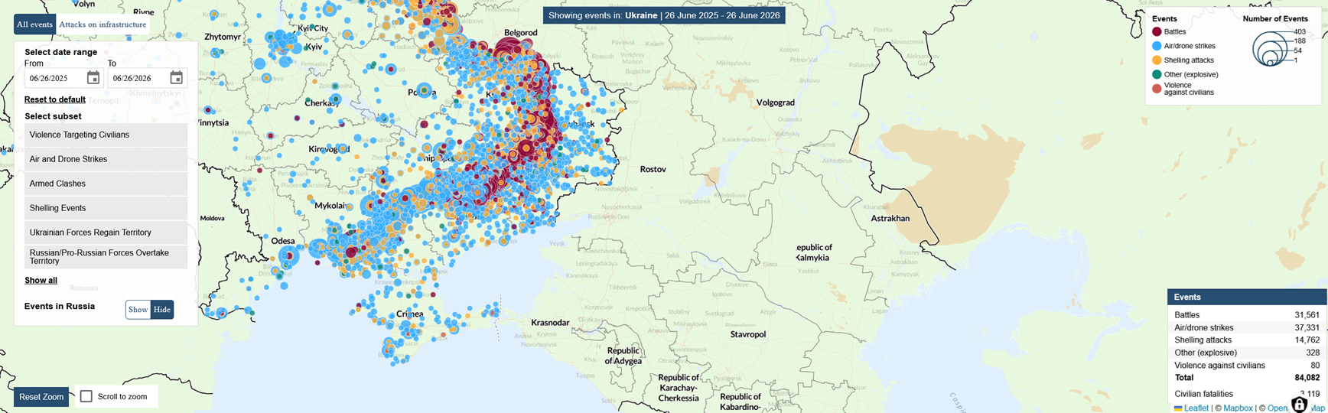The image size is (1328, 413).
Task: Click the nested circles Number of Events legend
Action: click(1271, 49)
